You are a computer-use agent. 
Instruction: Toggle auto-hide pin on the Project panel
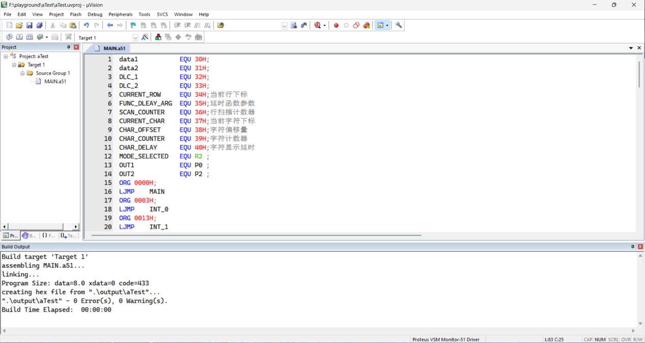pyautogui.click(x=69, y=47)
